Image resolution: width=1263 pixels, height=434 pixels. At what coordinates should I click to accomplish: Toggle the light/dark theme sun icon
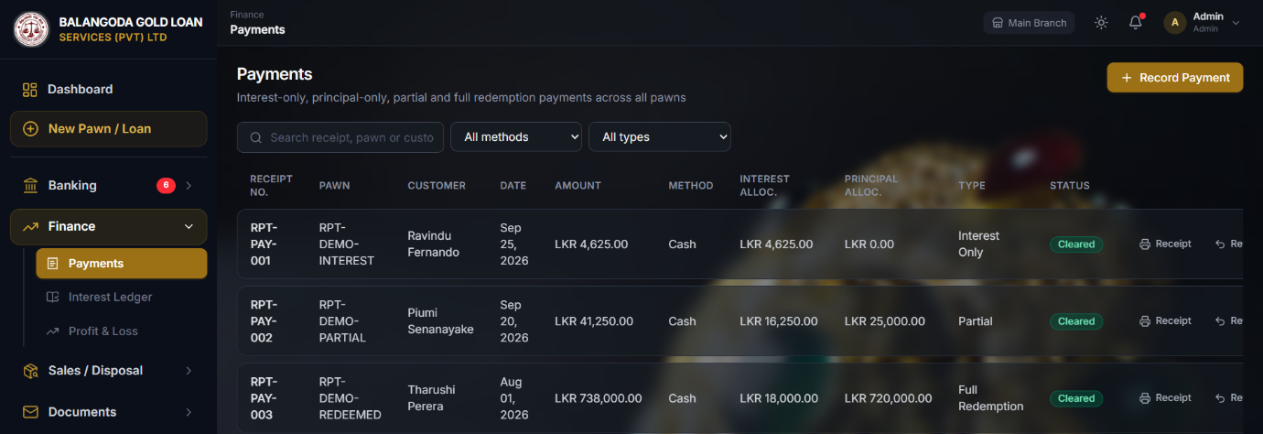(x=1101, y=23)
